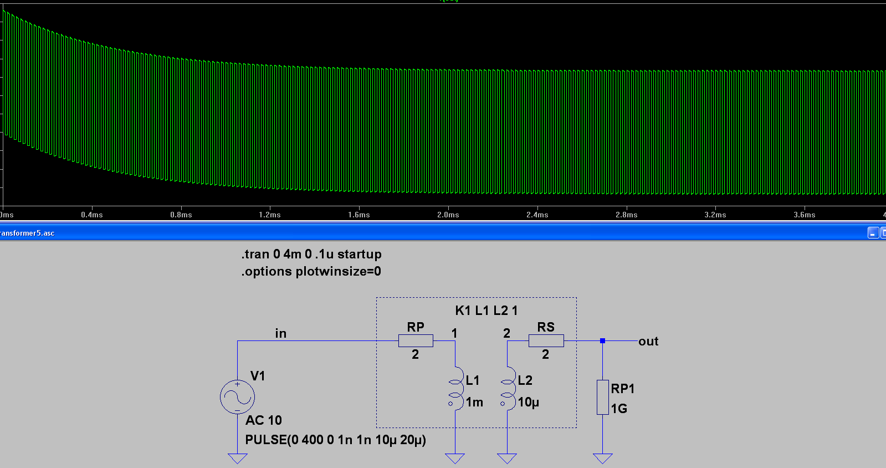Screen dimensions: 886x468
Task: Click the value 2 under RP
Action: point(415,354)
